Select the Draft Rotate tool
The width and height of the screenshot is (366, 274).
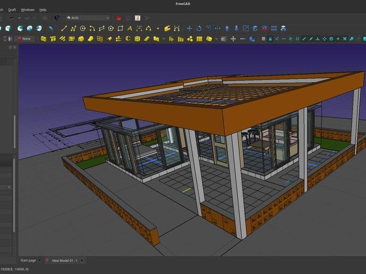(199, 28)
